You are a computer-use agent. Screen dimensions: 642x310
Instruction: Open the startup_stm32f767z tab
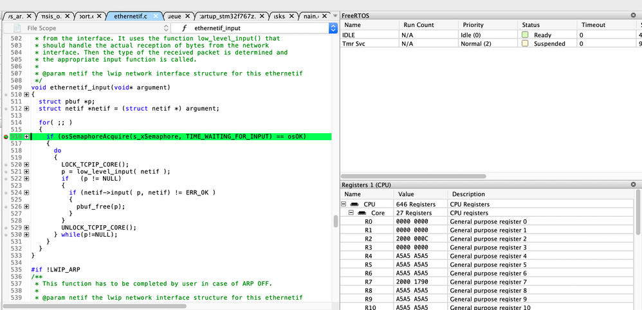tap(232, 16)
